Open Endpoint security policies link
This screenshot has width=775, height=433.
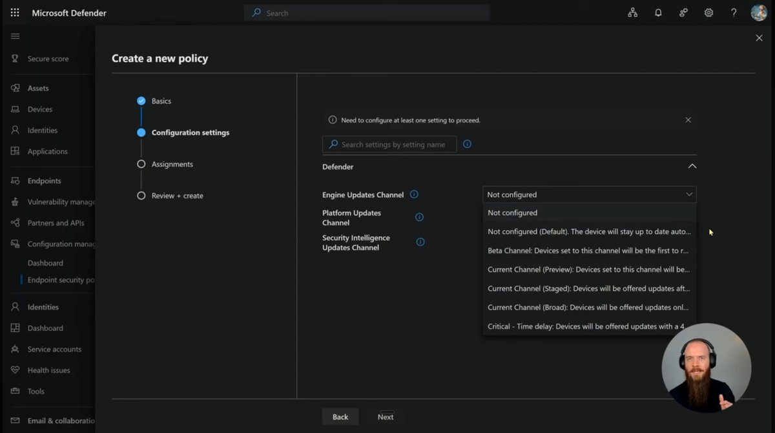(x=61, y=280)
